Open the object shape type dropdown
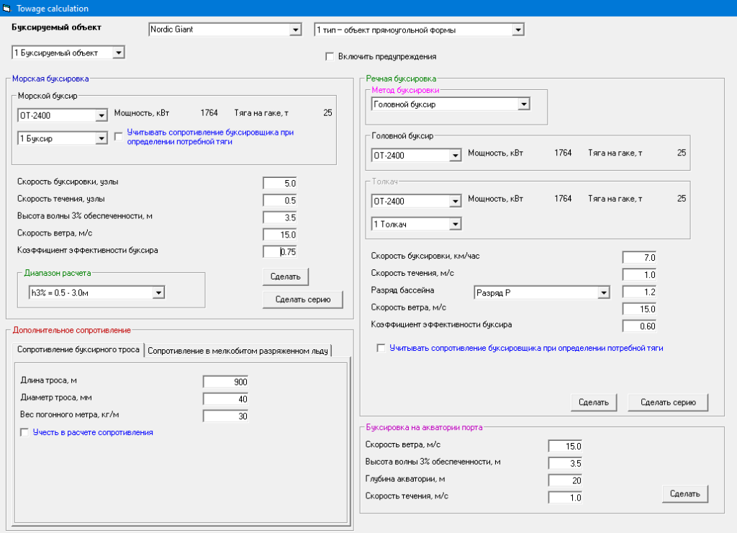The image size is (737, 533). [x=518, y=30]
